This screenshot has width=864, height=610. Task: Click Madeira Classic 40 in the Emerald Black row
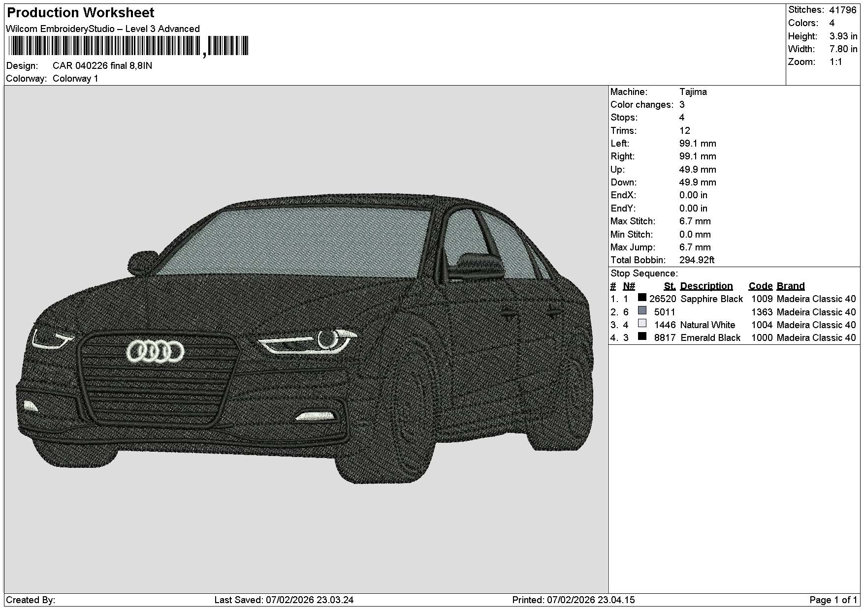(x=816, y=338)
